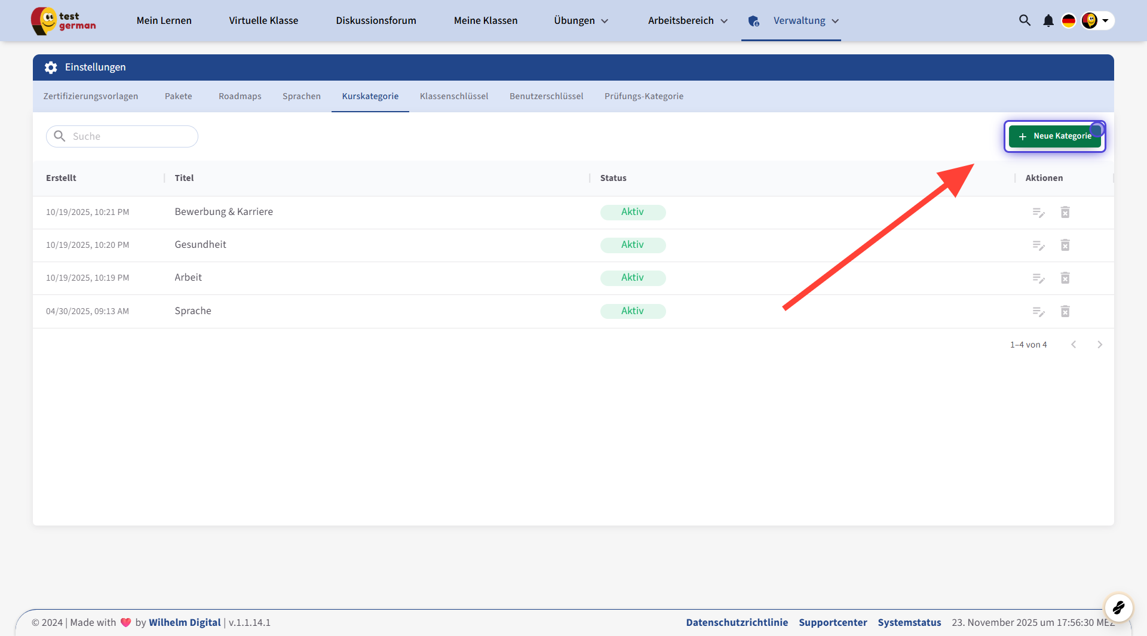
Task: Open notifications bell
Action: click(1048, 21)
